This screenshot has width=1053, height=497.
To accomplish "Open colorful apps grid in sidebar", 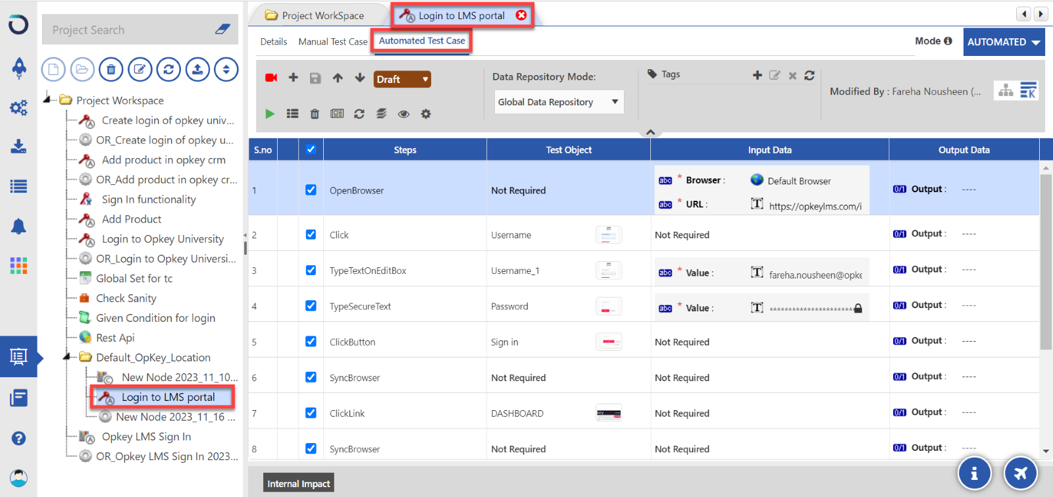I will pos(18,266).
